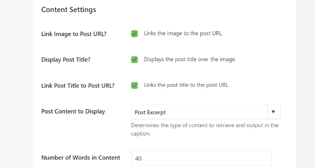Disable the Link Post Title to Post URL checkbox

pyautogui.click(x=134, y=85)
